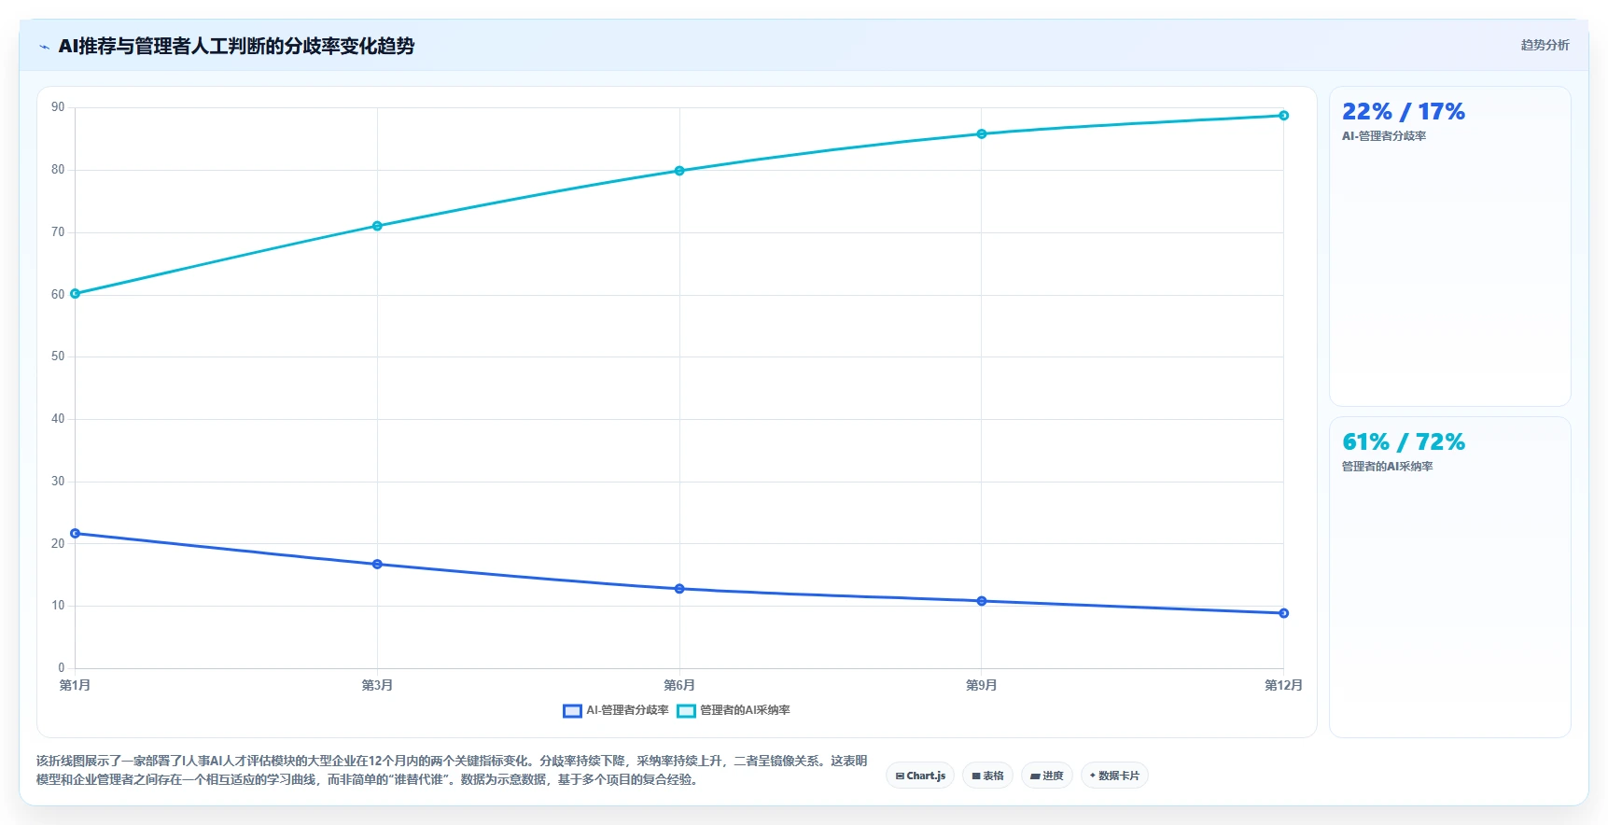This screenshot has width=1608, height=825.
Task: Toggle the AI-管理者分歧率 legend item
Action: [x=616, y=710]
